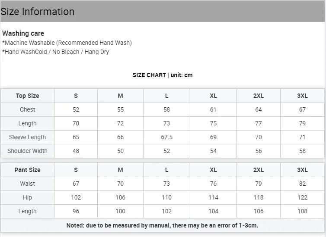The width and height of the screenshot is (326, 237).
Task: Click the 3XL column header in top table
Action: [x=302, y=96]
